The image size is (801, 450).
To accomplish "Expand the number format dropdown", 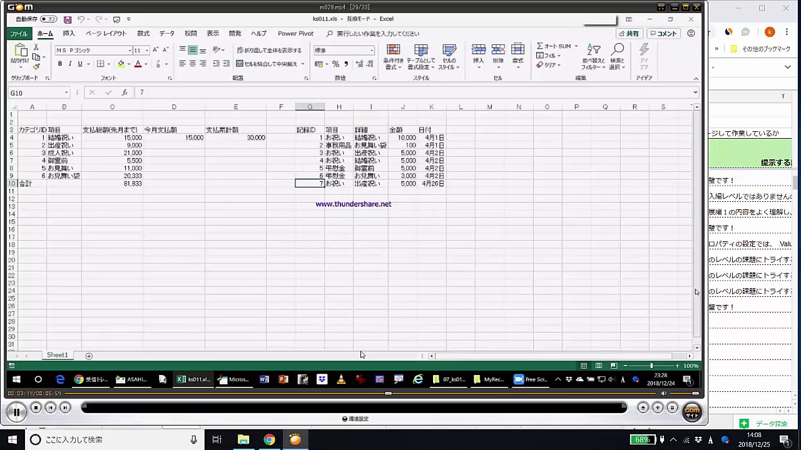I will pos(372,51).
